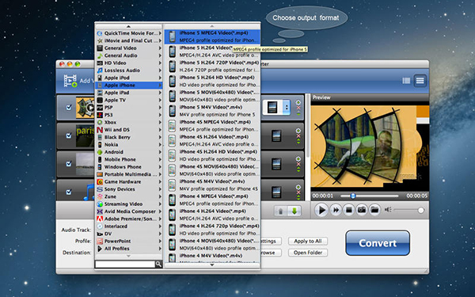Toggle checkbox of paris video item
Viewport: 475px width, 297px height.
pyautogui.click(x=69, y=135)
